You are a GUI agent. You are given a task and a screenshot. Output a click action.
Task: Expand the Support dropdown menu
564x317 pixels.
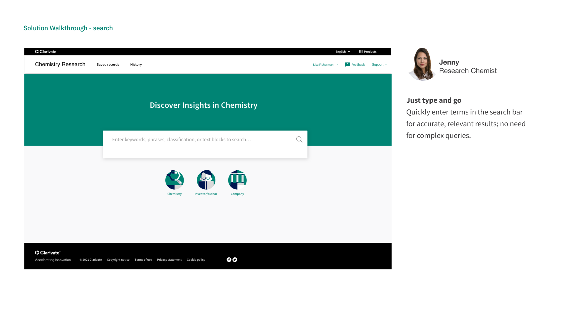coord(379,65)
